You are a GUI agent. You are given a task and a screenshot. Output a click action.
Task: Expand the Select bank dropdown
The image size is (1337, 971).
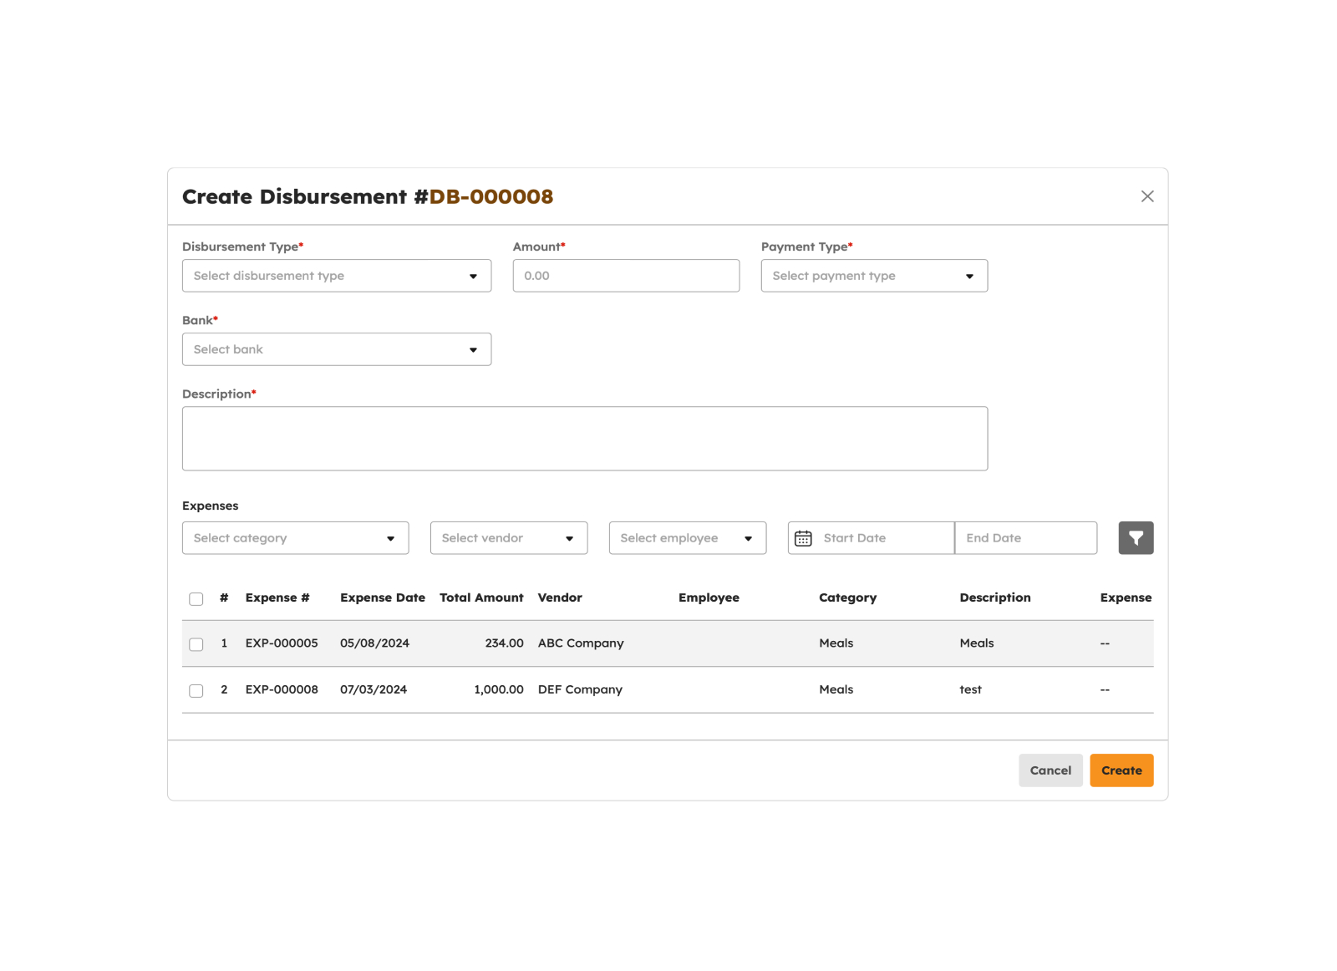pyautogui.click(x=337, y=349)
